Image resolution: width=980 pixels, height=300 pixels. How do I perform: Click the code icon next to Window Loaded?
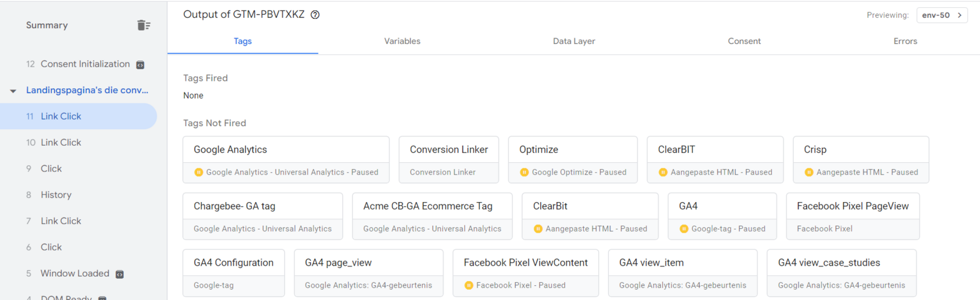(120, 274)
